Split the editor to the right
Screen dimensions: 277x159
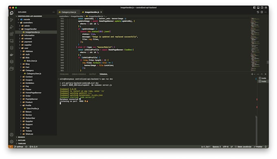(262, 12)
